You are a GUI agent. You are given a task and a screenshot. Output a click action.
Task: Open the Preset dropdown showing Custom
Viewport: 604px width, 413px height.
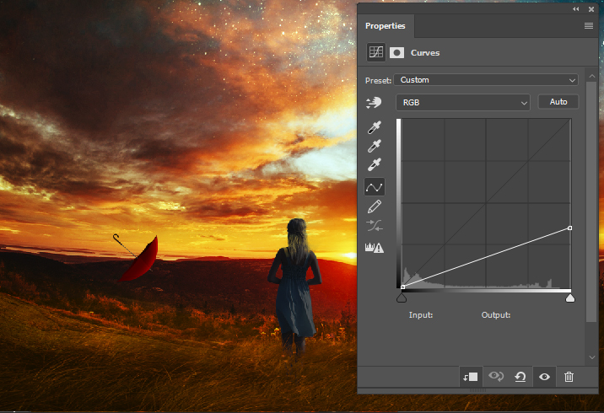pos(486,80)
